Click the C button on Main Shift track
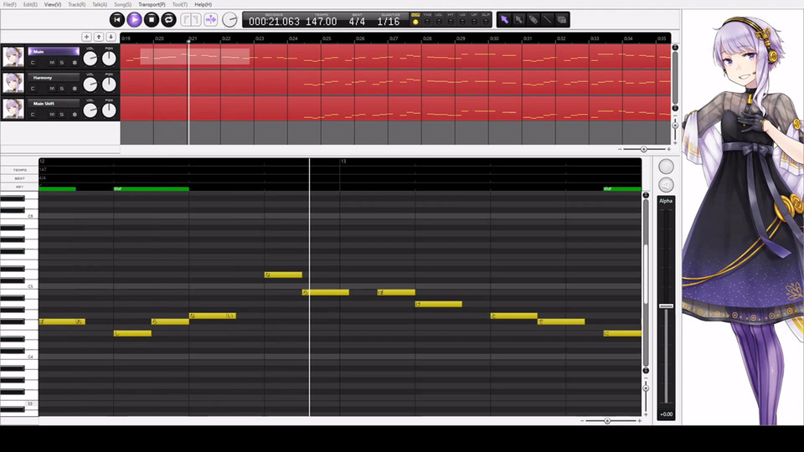 [33, 115]
